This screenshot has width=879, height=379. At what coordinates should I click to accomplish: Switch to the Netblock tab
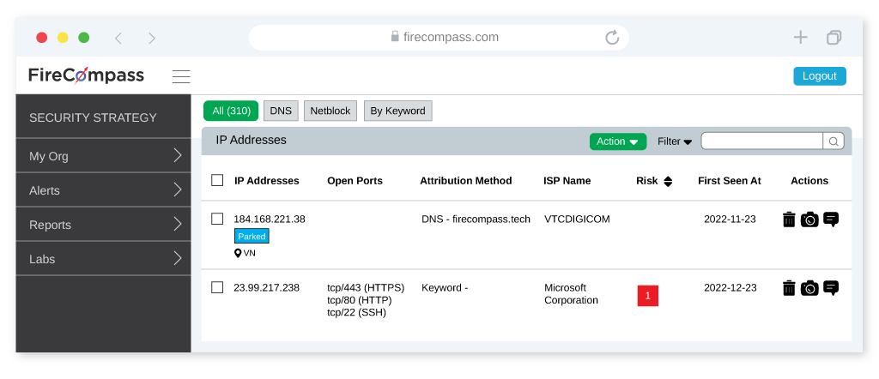pos(330,111)
